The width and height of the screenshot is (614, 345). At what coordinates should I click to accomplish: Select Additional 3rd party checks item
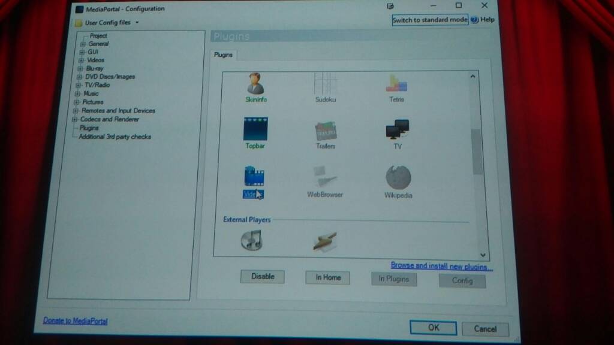[x=115, y=137]
